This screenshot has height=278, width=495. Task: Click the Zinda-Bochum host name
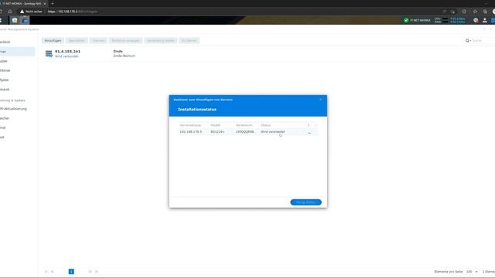124,56
